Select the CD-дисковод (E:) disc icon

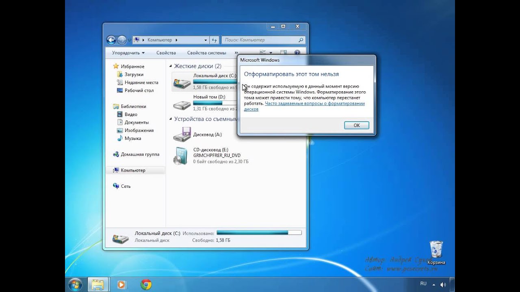point(181,156)
